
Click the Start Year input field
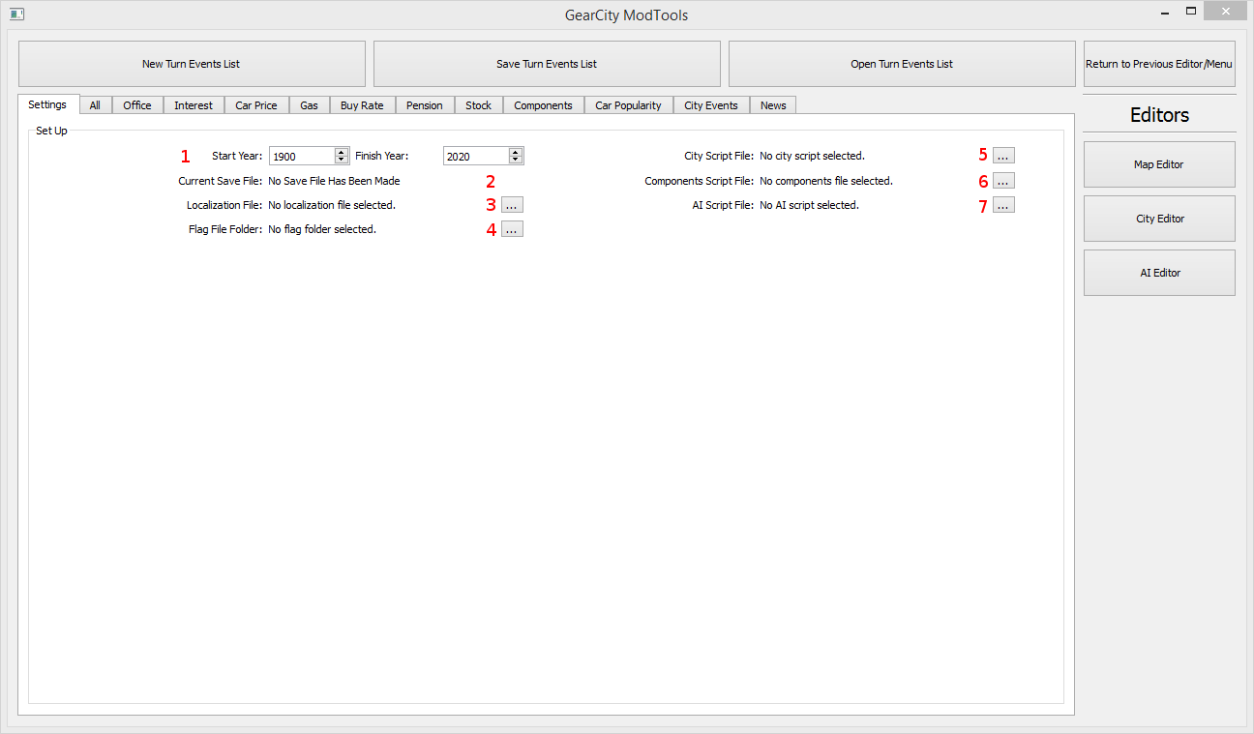(x=301, y=157)
